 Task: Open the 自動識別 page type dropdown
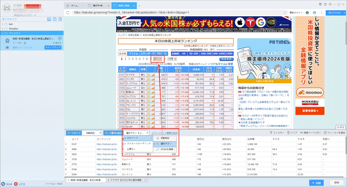(x=92, y=133)
